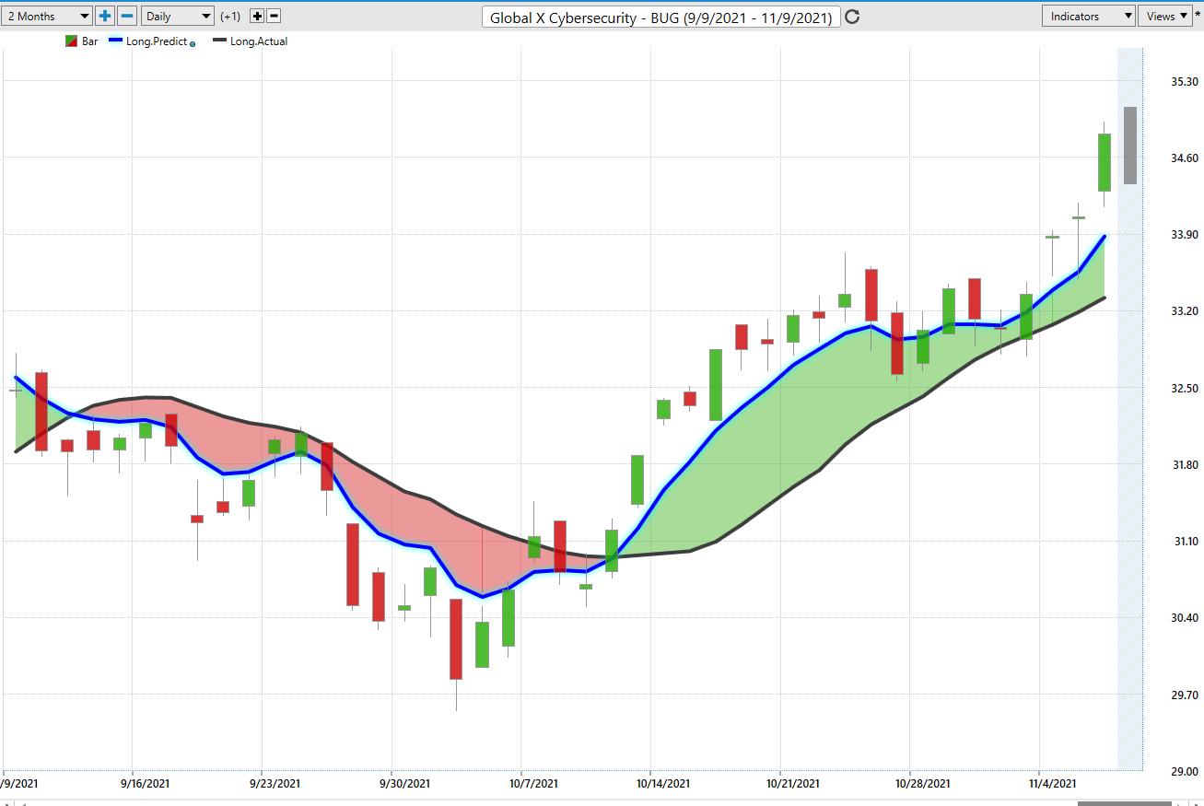Click the Long.Actual dark line swatch
Viewport: 1204px width, 806px height.
(x=220, y=41)
